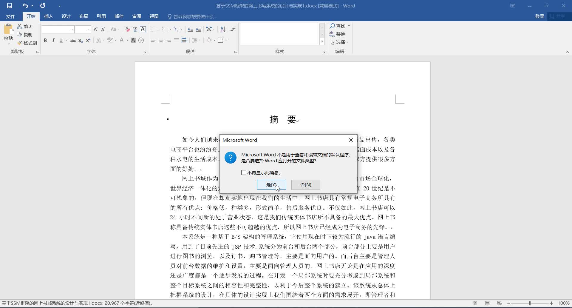The image size is (572, 308).
Task: Toggle Show/Hide paragraph marks
Action: click(x=233, y=29)
